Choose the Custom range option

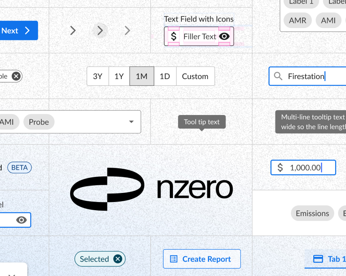(195, 76)
